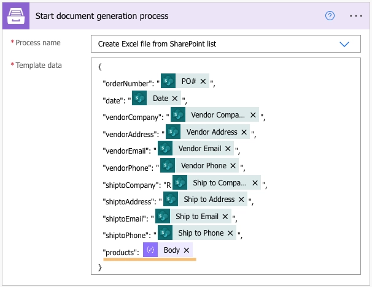Click the help question mark icon
The height and width of the screenshot is (287, 372).
330,16
